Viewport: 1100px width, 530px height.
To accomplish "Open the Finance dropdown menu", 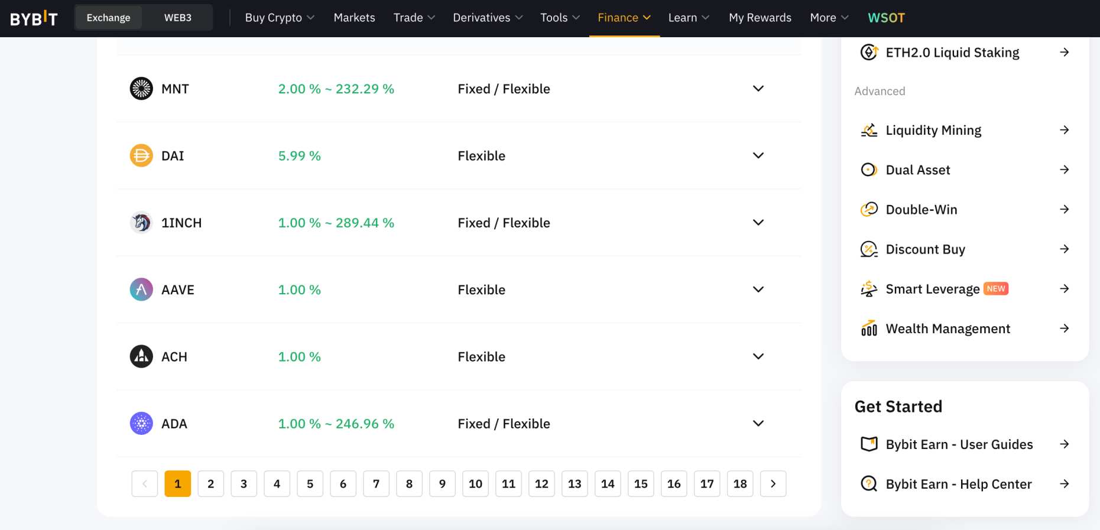I will pyautogui.click(x=624, y=18).
